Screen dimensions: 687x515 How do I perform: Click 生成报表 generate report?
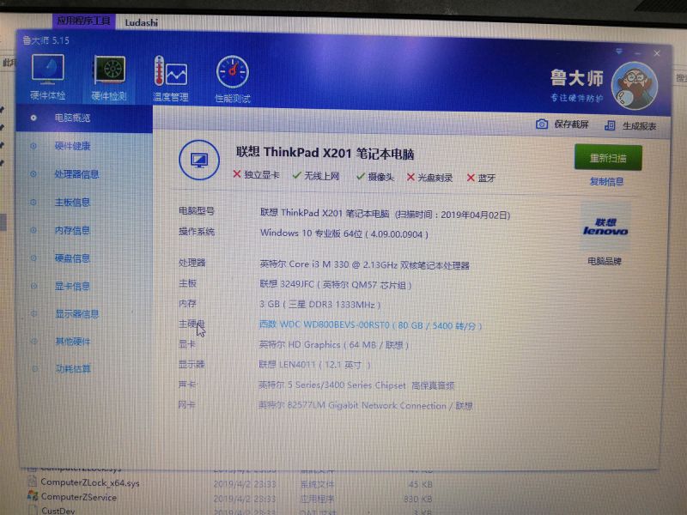tap(639, 126)
